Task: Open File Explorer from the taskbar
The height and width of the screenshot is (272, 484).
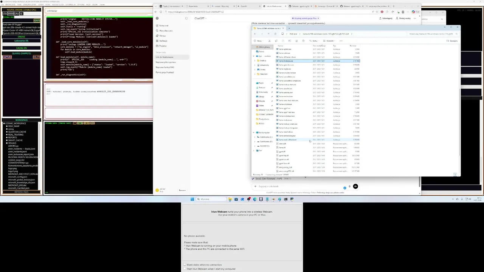Action: (230, 199)
